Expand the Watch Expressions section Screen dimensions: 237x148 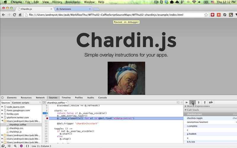186,106
